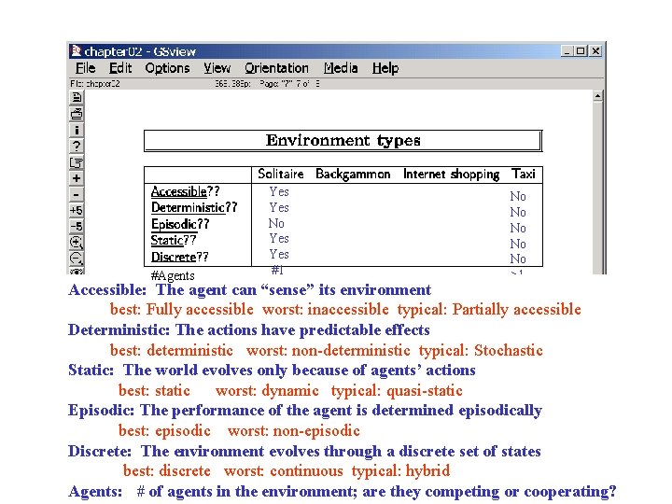
Task: Open document info with the i icon
Action: (77, 130)
